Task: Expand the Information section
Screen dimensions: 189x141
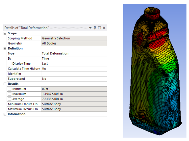Action: coord(5,114)
